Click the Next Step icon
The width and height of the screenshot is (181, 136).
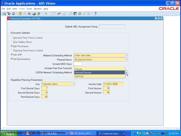25,14
